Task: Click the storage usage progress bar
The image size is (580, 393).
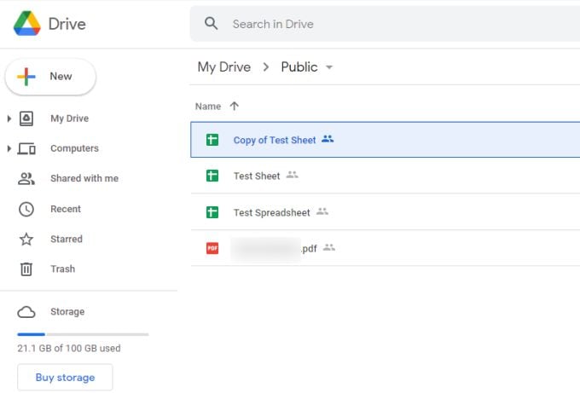Action: (83, 334)
